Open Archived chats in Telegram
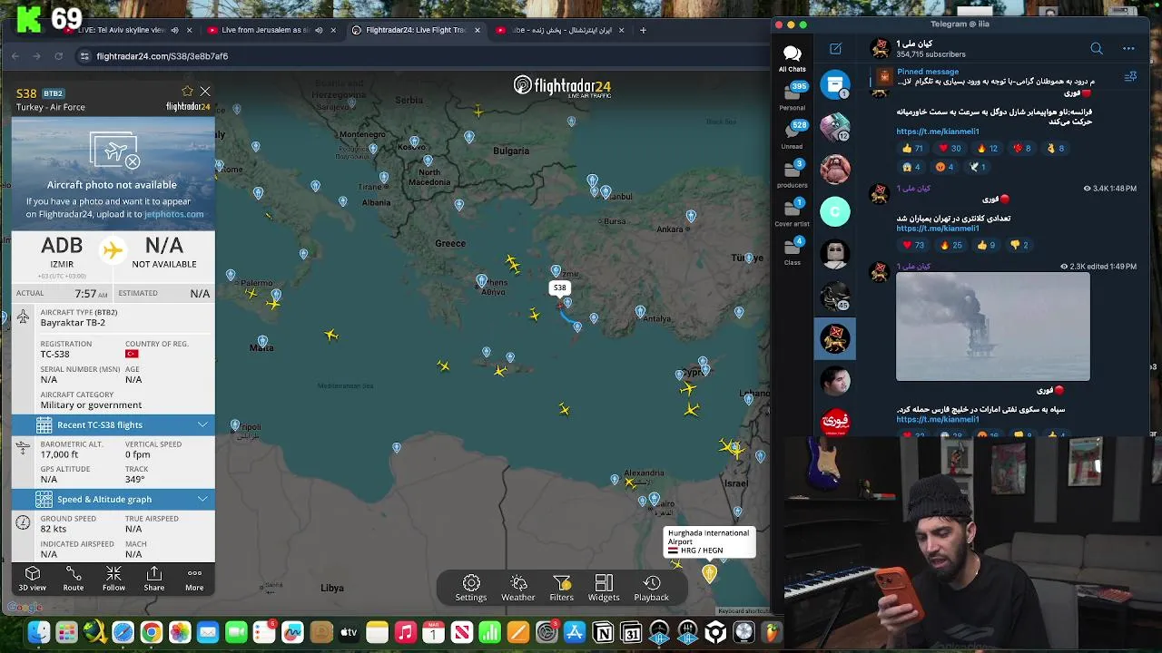1162x653 pixels. click(835, 84)
